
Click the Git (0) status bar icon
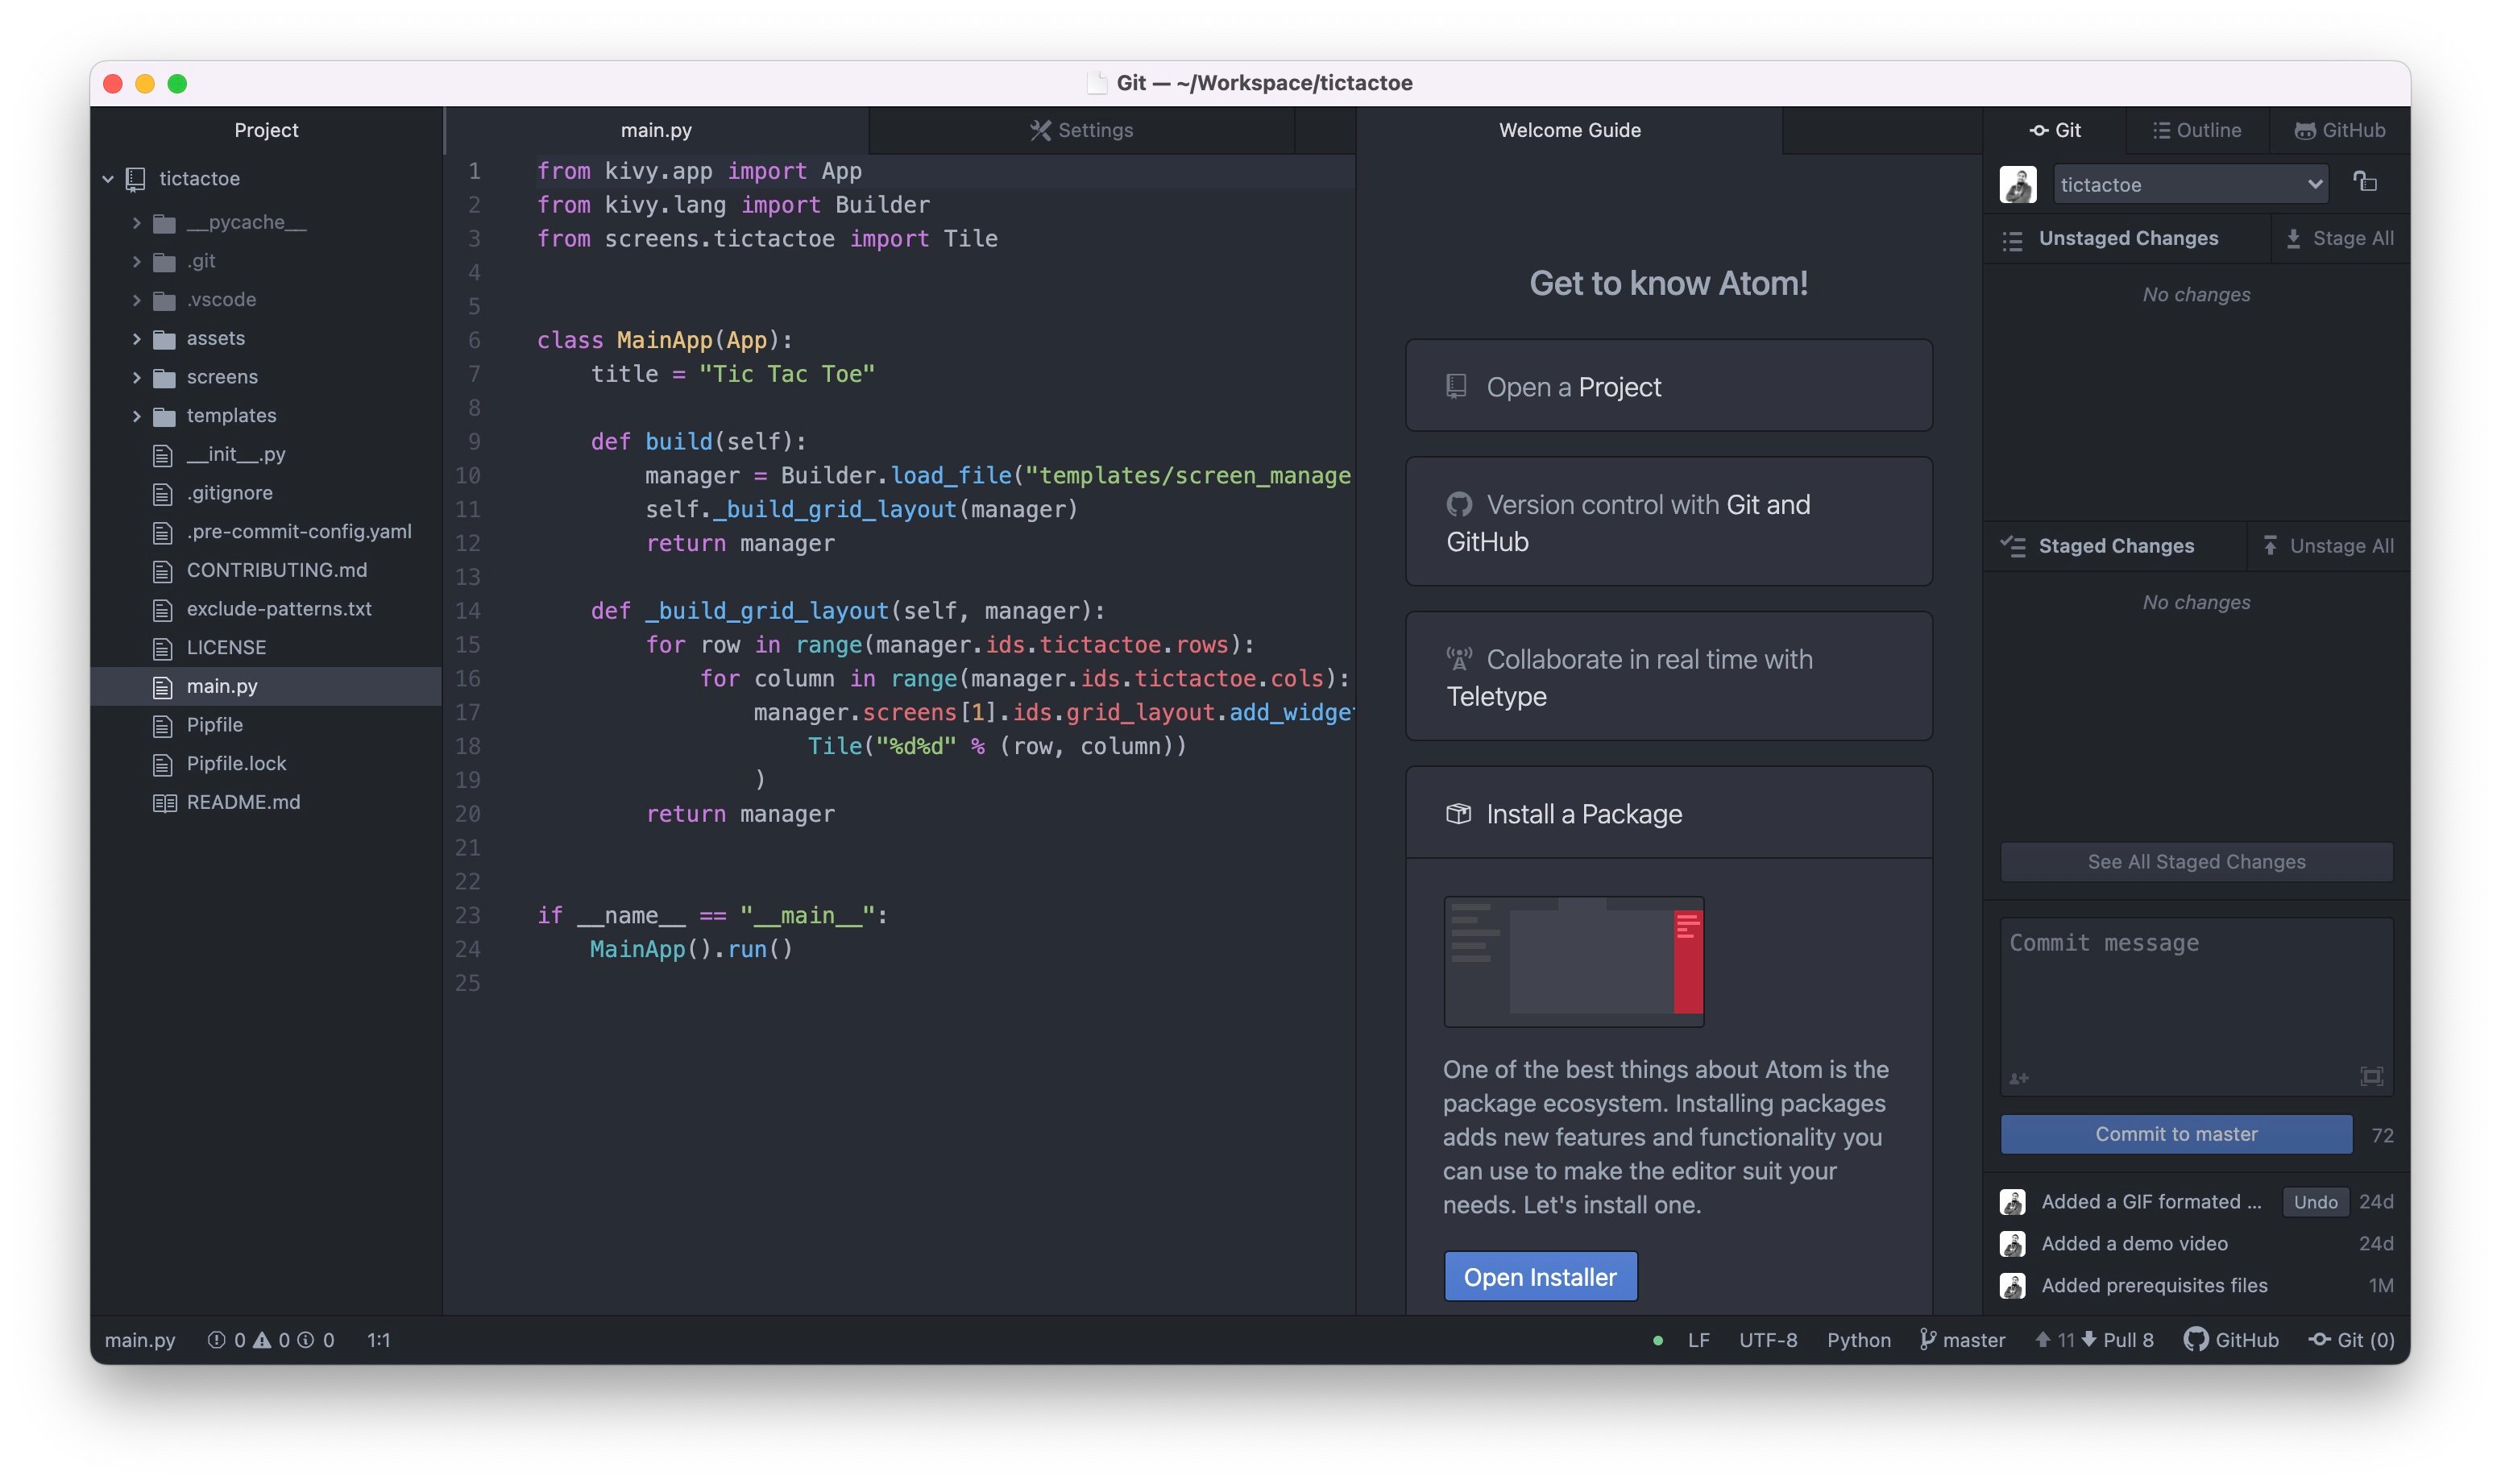click(2353, 1340)
